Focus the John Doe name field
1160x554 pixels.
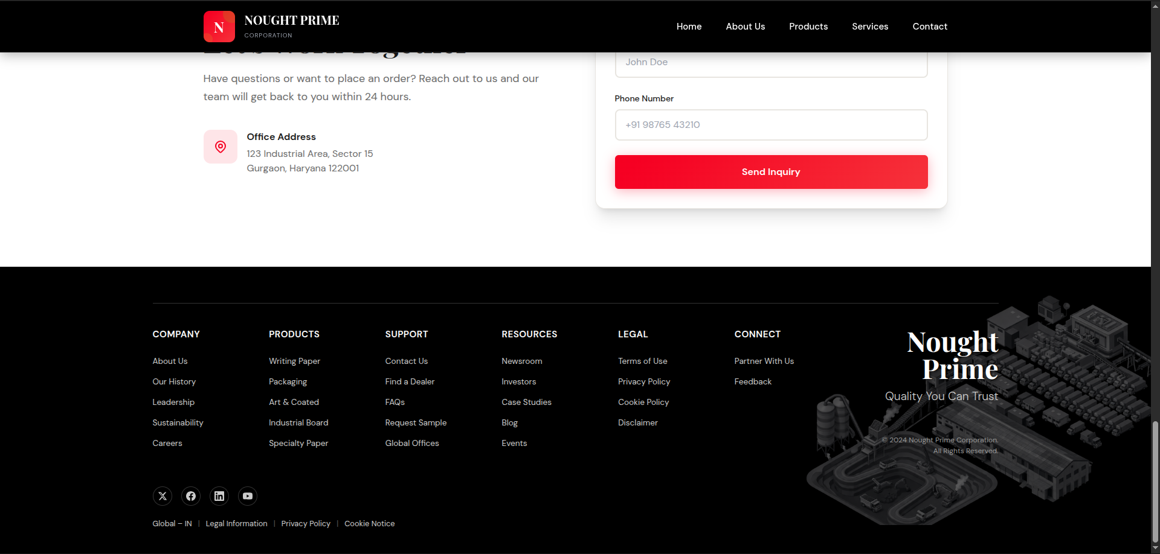tap(771, 63)
